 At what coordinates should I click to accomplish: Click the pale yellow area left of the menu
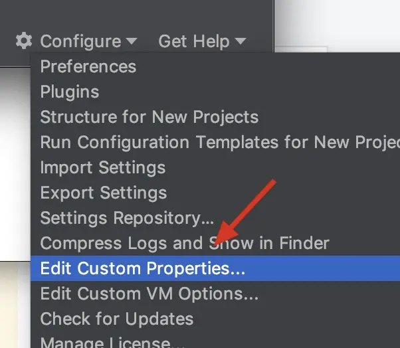click(13, 305)
